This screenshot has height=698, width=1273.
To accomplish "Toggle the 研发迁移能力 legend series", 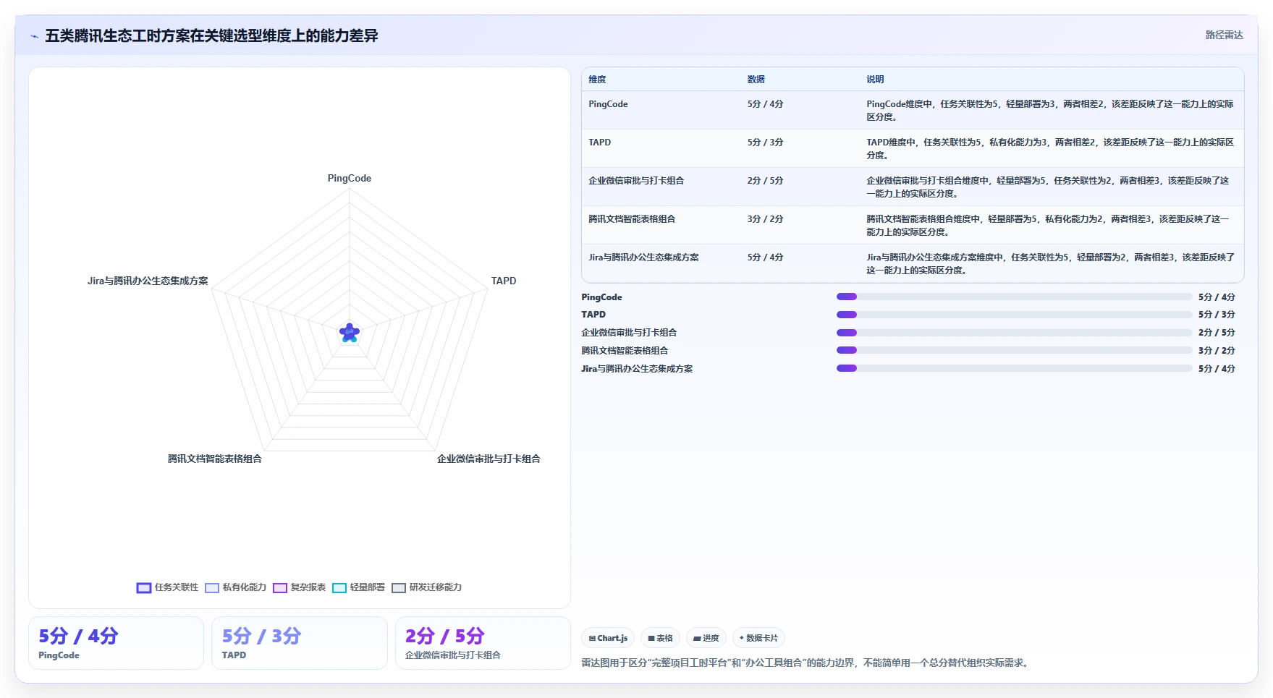I will pos(427,587).
